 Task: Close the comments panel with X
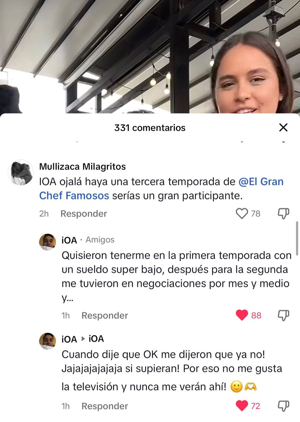click(283, 128)
